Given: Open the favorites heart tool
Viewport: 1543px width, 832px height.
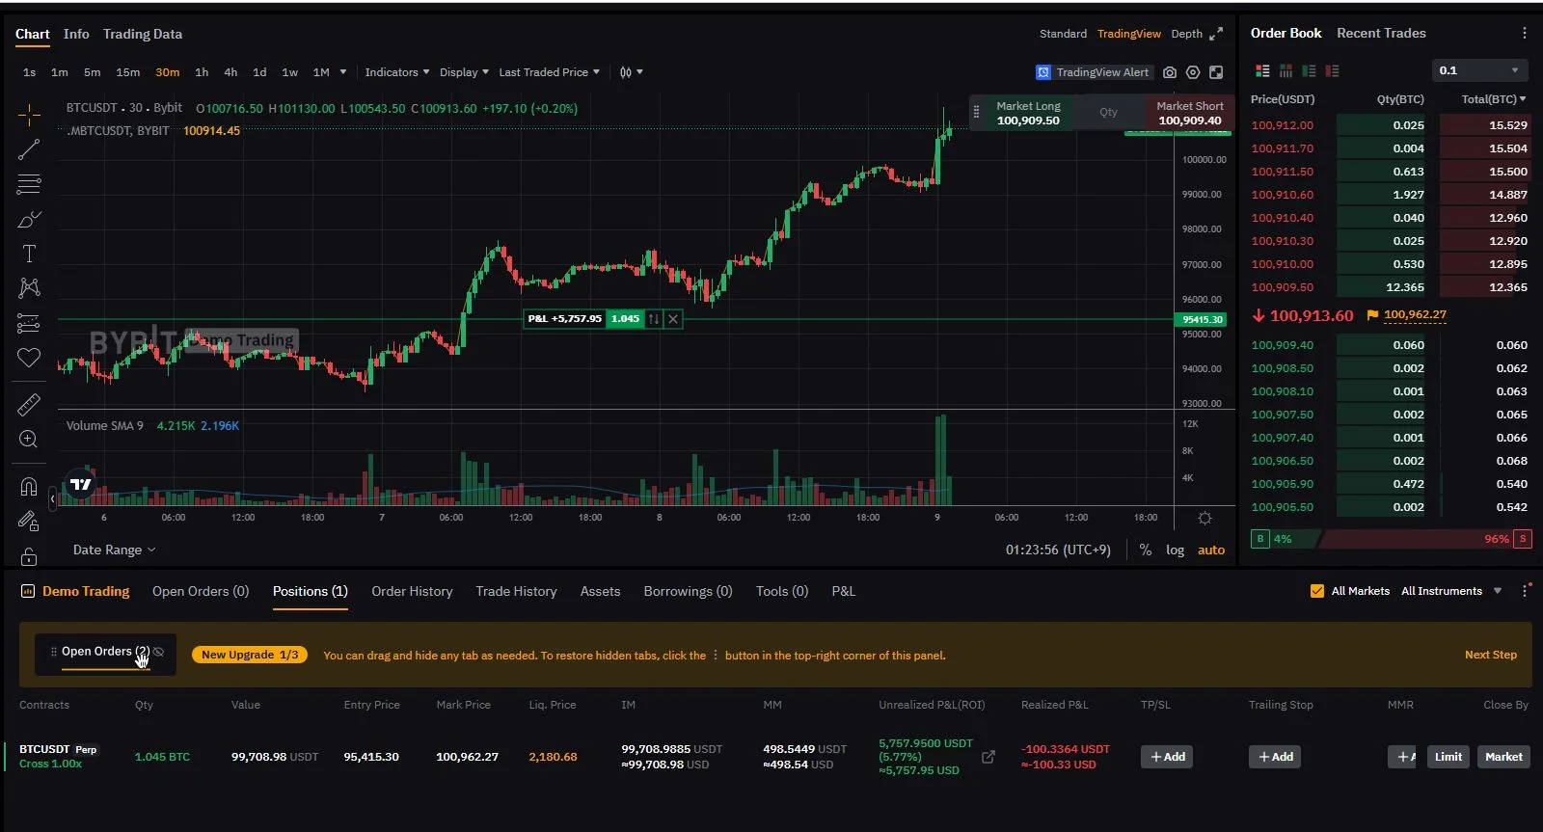Looking at the screenshot, I should tap(29, 358).
